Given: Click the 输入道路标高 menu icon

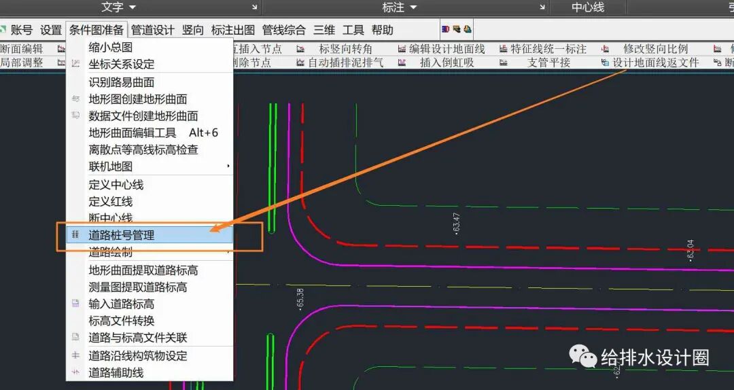Looking at the screenshot, I should (75, 304).
